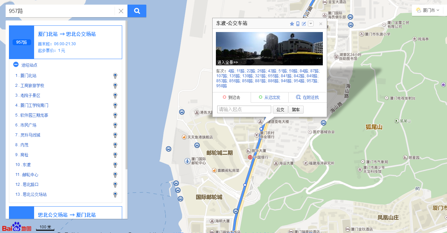Switch to the 在附近找 tab
Image resolution: width=447 pixels, height=233 pixels.
click(x=308, y=97)
